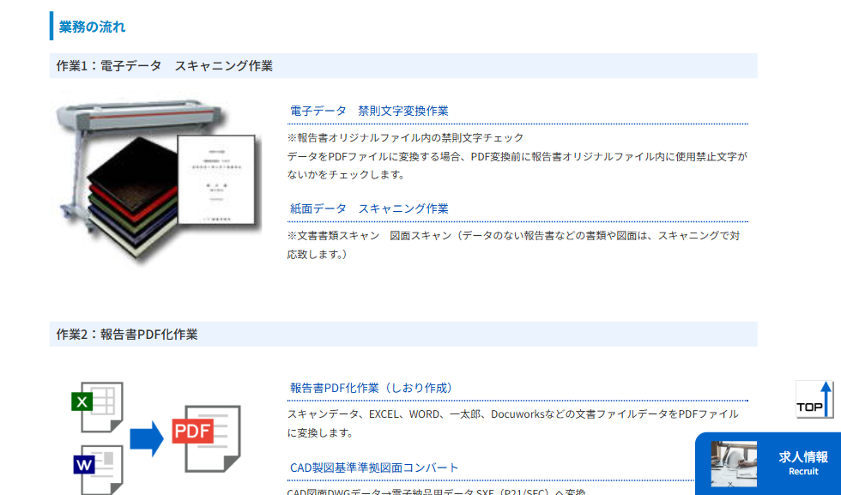Image resolution: width=841 pixels, height=495 pixels.
Task: Click the 作業1:電子データ スキャニング作業 header bar
Action: point(403,65)
